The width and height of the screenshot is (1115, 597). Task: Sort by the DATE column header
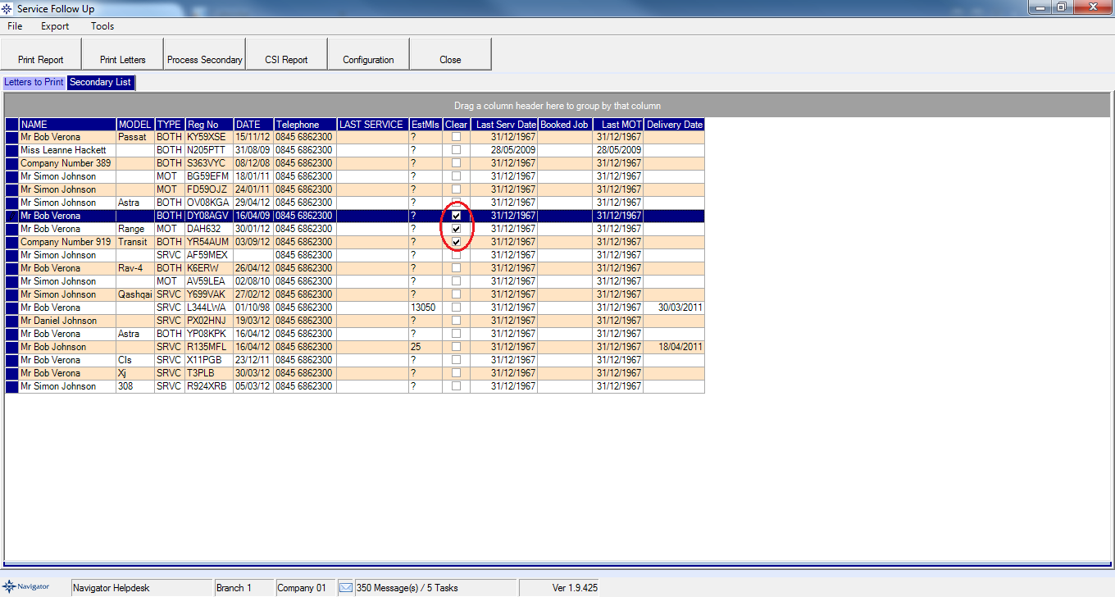pos(253,125)
